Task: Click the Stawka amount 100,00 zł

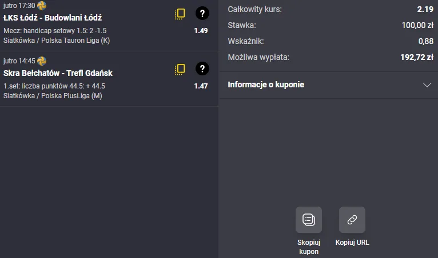Action: [x=417, y=25]
